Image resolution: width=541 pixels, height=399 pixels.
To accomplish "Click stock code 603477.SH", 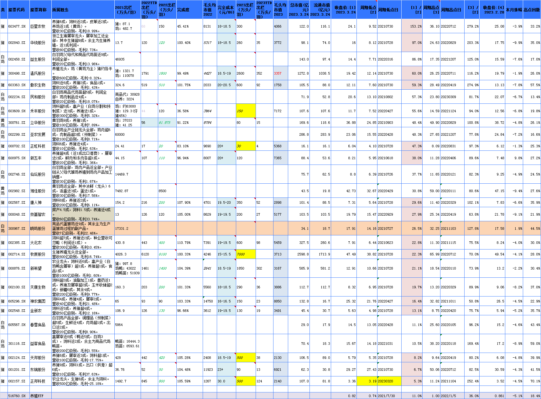I will point(18,26).
